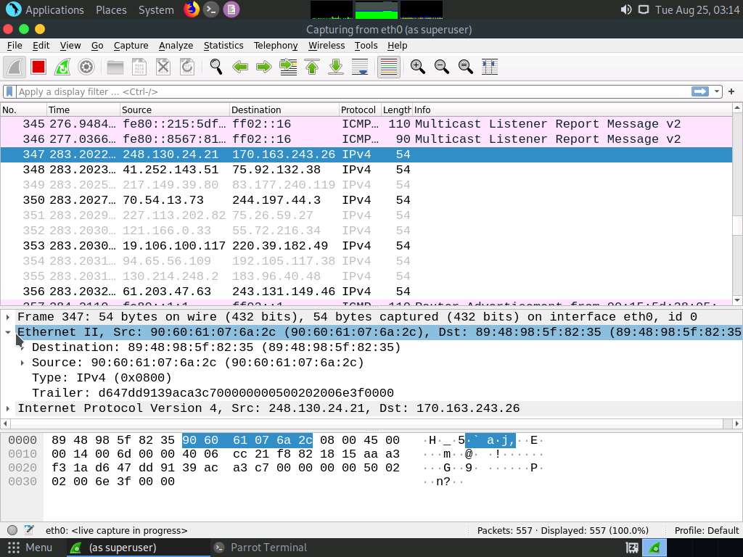Sort by the Info column header
The height and width of the screenshot is (557, 743).
point(572,110)
